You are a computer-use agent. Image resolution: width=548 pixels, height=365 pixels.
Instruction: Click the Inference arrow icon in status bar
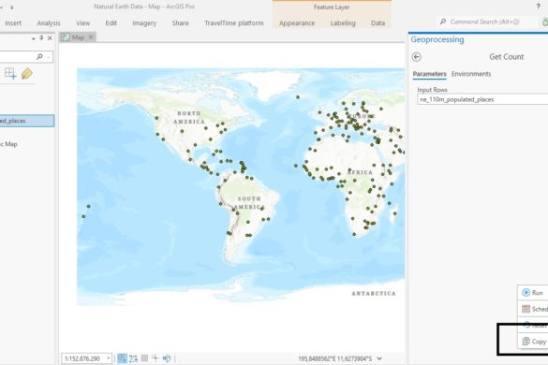pyautogui.click(x=167, y=358)
